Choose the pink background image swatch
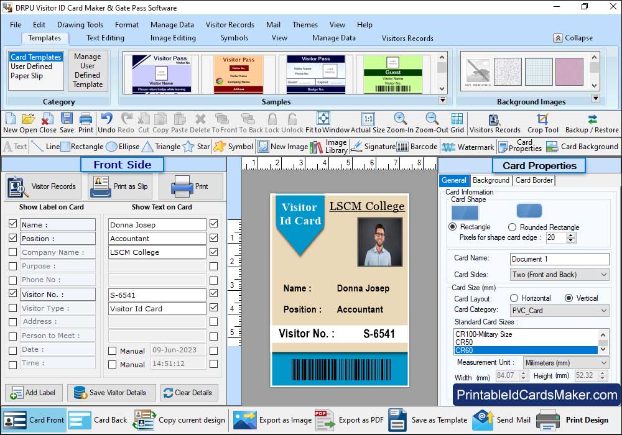The width and height of the screenshot is (622, 435). coord(569,71)
